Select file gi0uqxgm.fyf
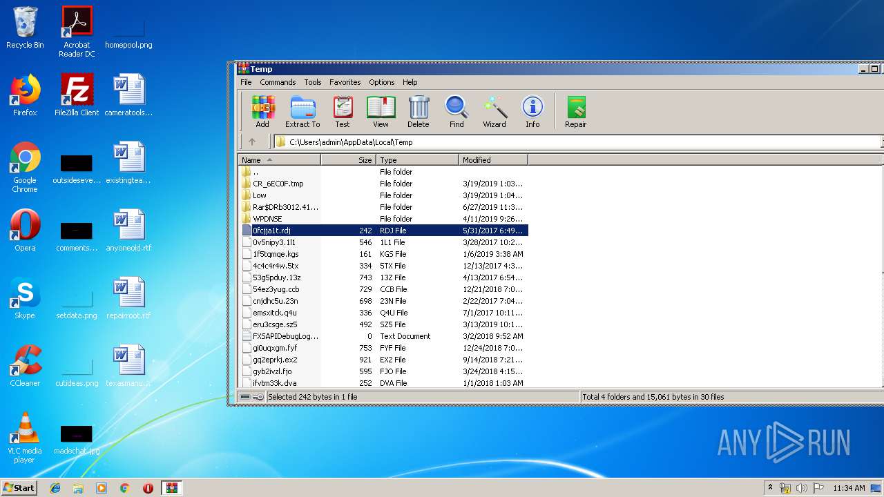 pyautogui.click(x=383, y=348)
